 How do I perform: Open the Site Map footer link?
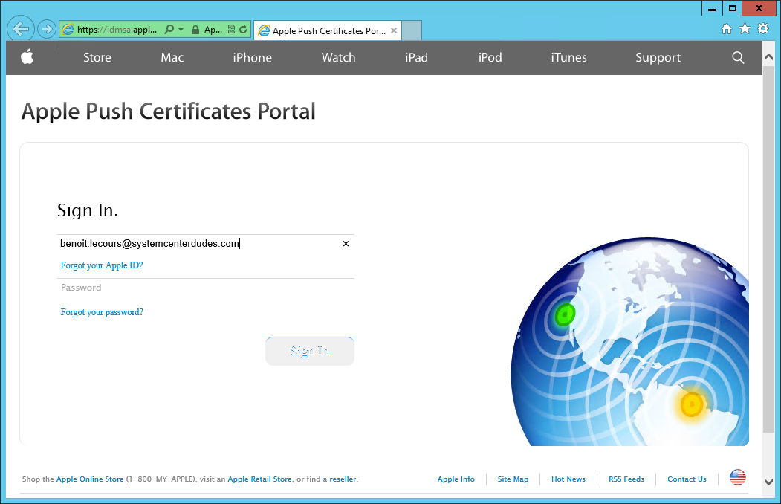[x=513, y=479]
